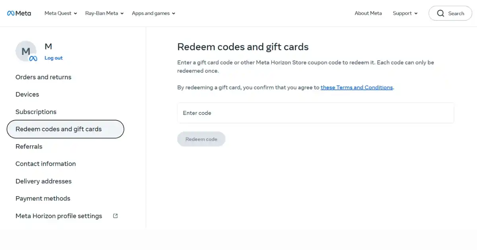Open the Support dropdown menu
The height and width of the screenshot is (250, 477).
pyautogui.click(x=405, y=13)
